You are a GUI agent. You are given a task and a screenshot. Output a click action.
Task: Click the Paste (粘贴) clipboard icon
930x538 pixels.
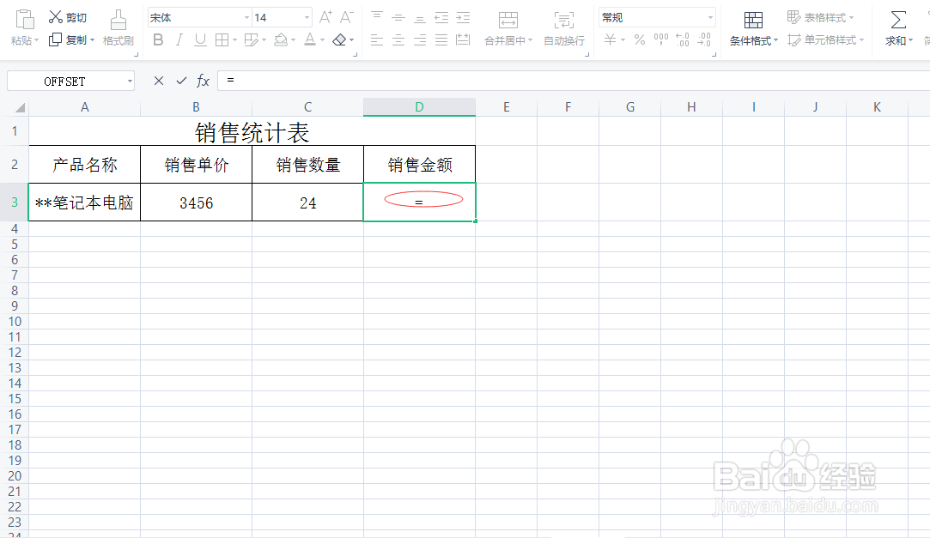coord(24,20)
